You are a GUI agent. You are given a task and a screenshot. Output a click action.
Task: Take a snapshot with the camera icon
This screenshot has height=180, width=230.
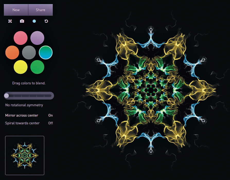22,21
